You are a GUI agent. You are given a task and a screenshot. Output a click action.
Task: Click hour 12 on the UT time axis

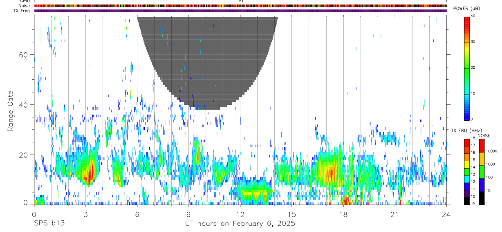tap(240, 214)
